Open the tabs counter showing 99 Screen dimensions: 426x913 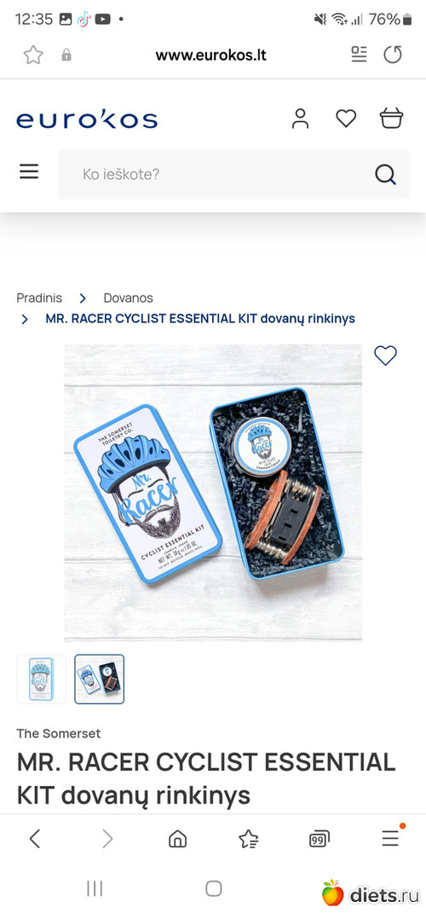319,839
